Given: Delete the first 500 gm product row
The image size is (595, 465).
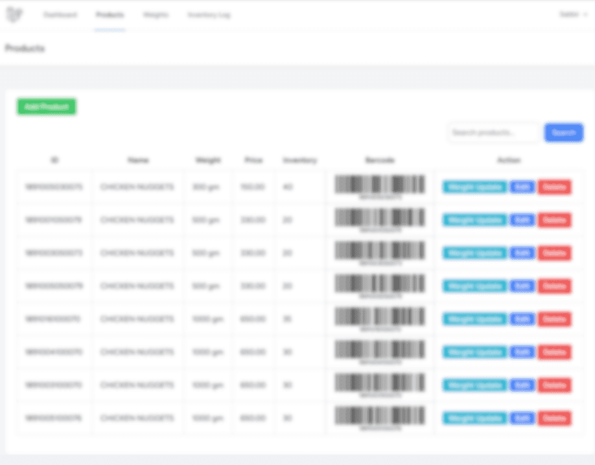Looking at the screenshot, I should (554, 220).
